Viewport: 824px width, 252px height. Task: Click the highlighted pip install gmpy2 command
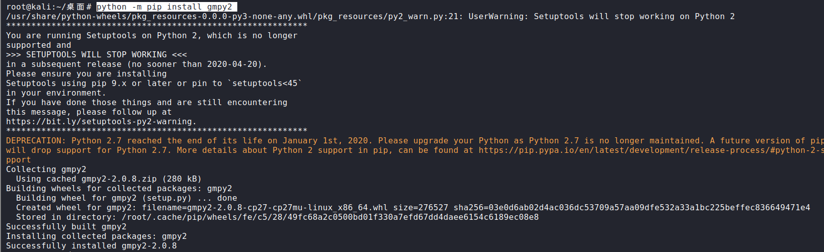click(166, 7)
